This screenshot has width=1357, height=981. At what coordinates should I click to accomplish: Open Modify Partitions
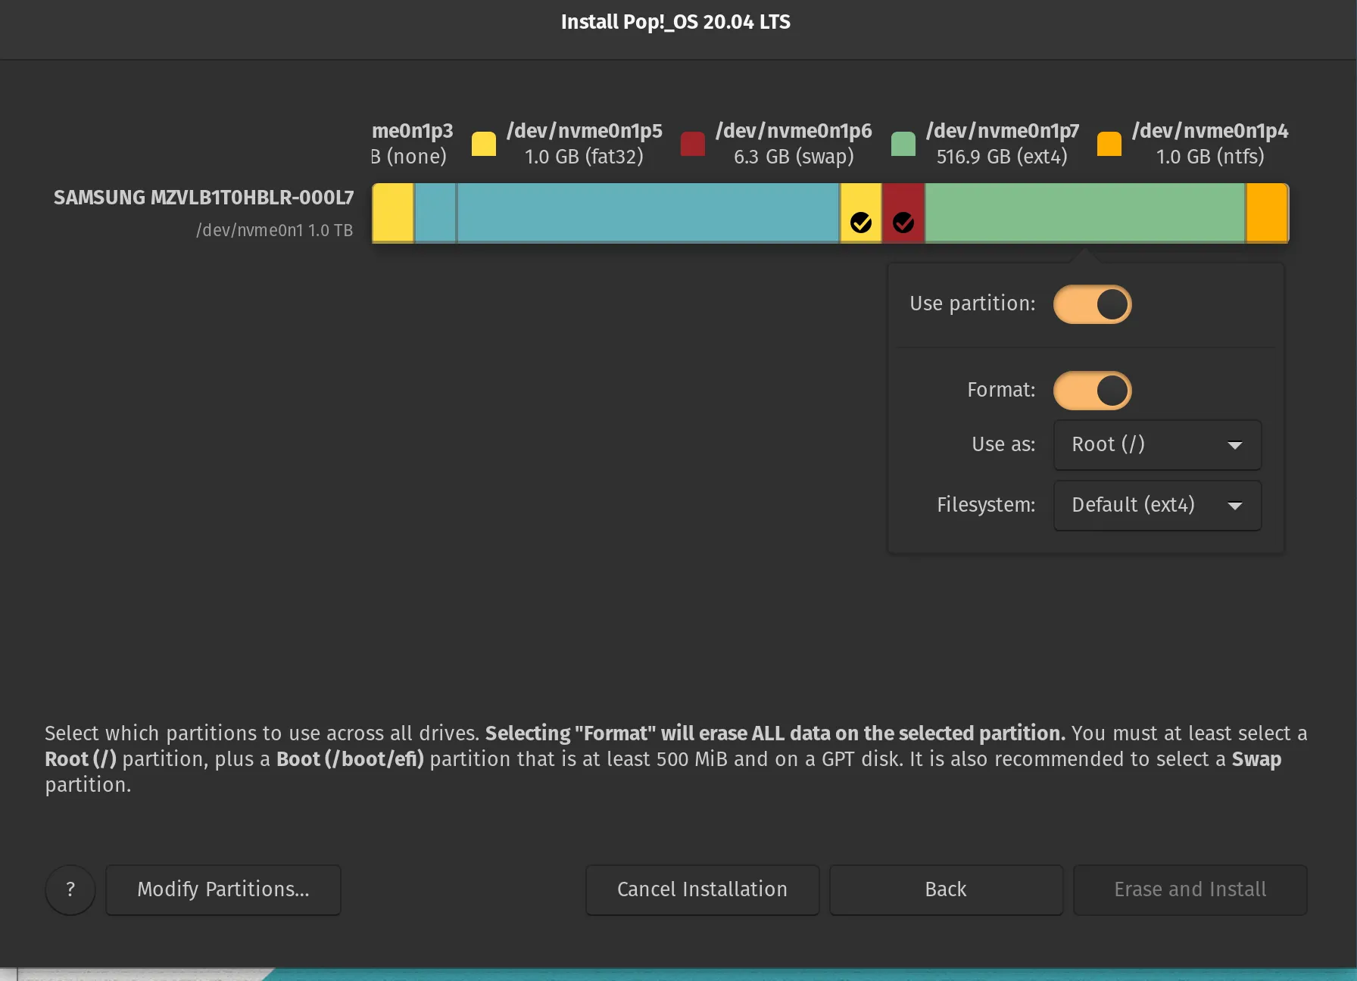223,890
